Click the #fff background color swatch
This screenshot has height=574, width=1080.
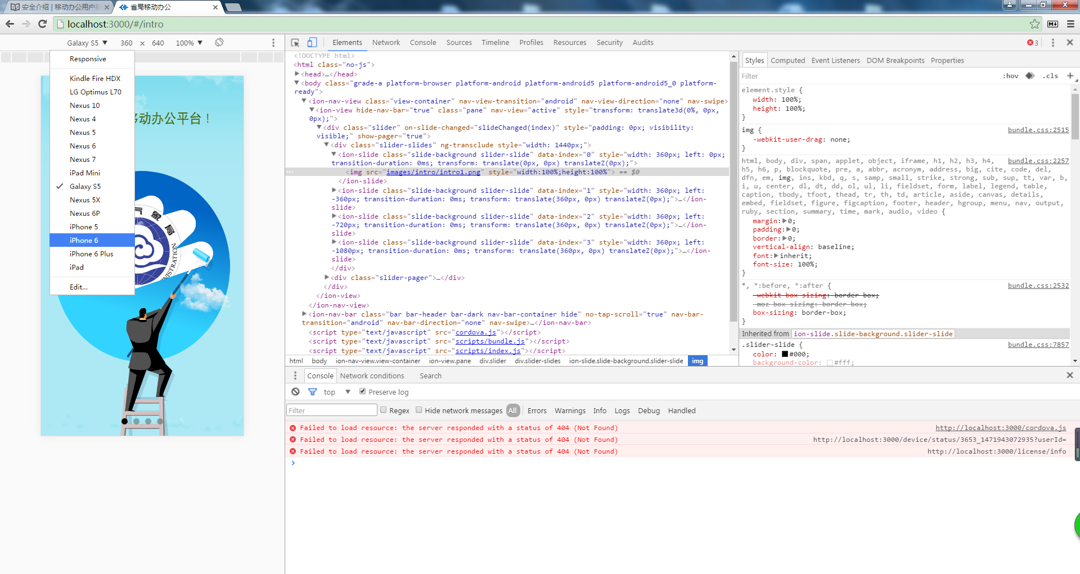click(x=830, y=363)
